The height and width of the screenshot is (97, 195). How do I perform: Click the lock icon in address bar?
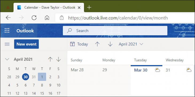[61, 18]
